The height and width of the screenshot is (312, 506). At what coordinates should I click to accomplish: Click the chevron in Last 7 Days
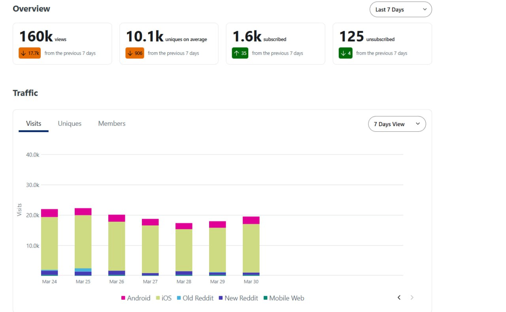pyautogui.click(x=425, y=9)
